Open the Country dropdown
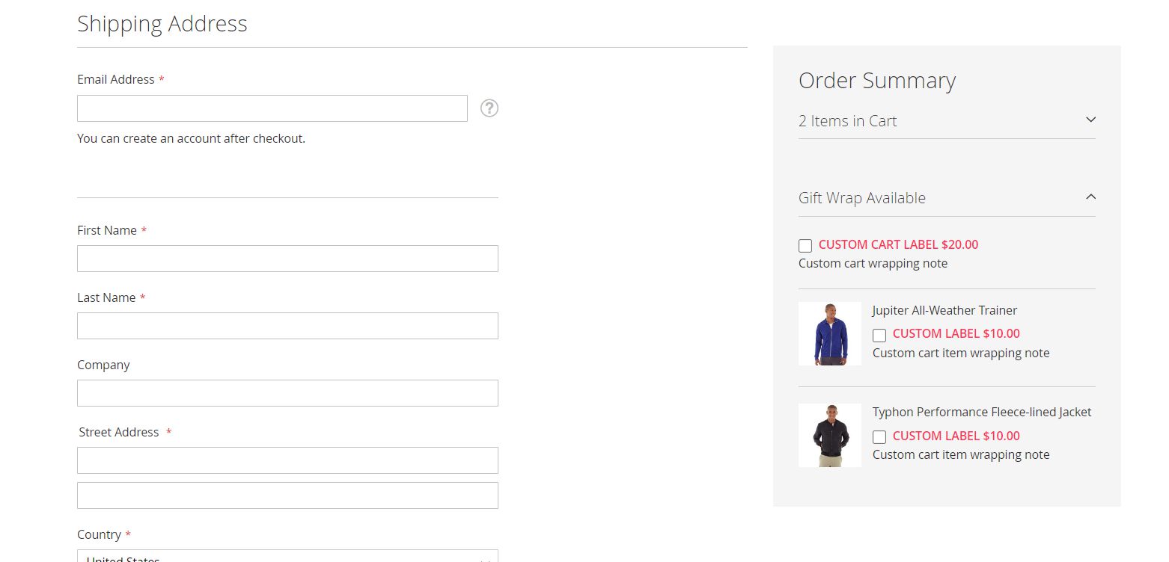1169x562 pixels. point(287,557)
